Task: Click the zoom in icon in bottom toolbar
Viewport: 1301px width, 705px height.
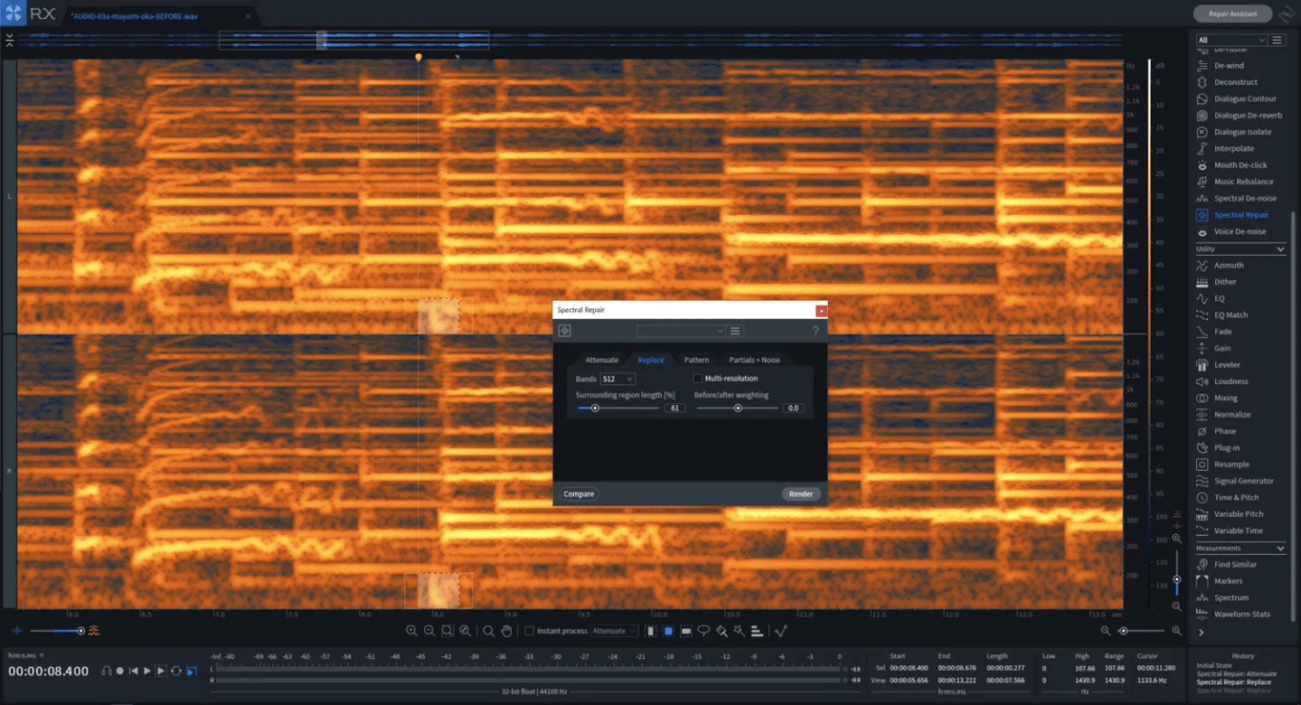Action: pos(411,631)
